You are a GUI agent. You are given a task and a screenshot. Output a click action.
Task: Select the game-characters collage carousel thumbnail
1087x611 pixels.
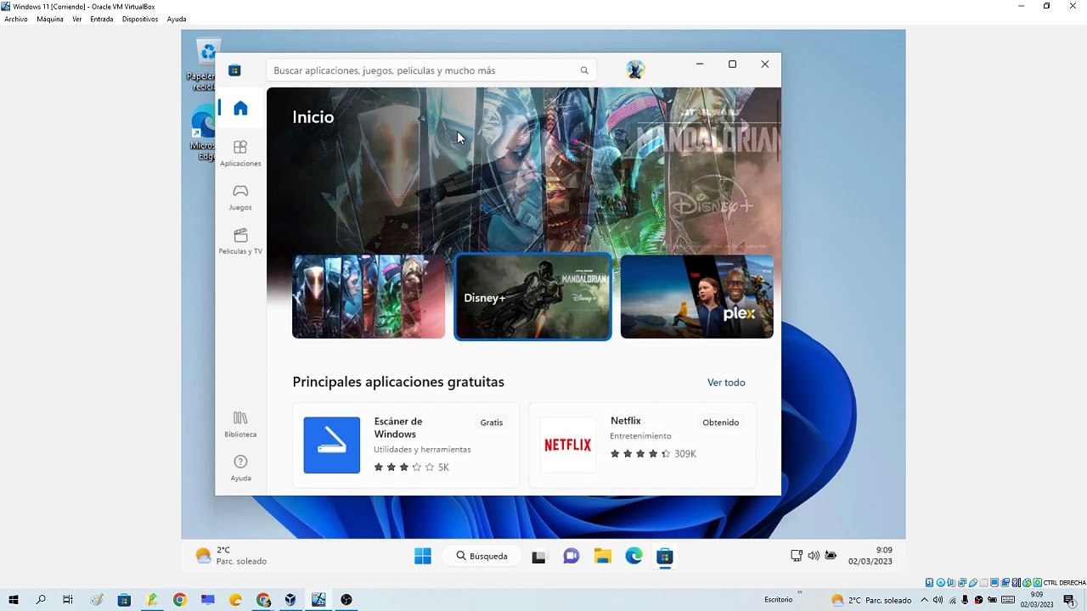[369, 296]
